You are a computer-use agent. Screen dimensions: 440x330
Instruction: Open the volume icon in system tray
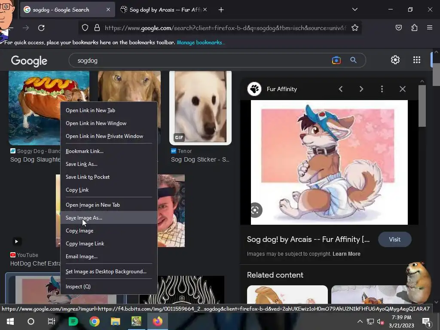point(380,321)
